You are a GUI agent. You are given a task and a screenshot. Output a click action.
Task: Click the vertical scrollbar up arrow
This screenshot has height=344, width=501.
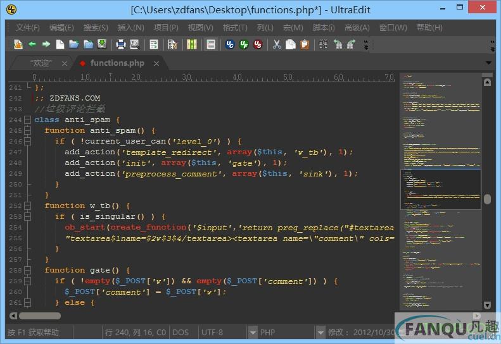487,82
